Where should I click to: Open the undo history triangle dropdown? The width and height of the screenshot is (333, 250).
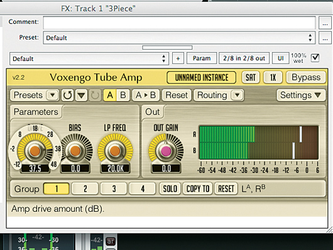[x=81, y=95]
